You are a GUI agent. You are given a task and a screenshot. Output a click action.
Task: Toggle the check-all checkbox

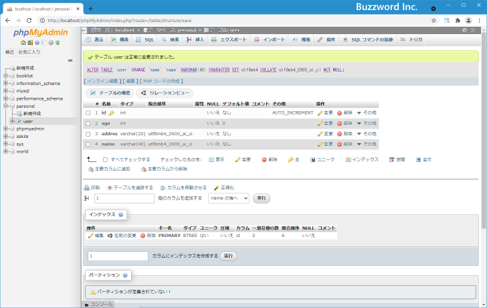pyautogui.click(x=105, y=160)
